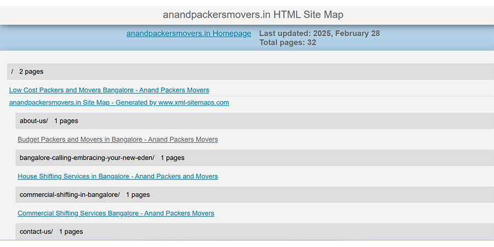Select the 'about-us/ 1 pages' section header
The height and width of the screenshot is (247, 494).
[255, 121]
